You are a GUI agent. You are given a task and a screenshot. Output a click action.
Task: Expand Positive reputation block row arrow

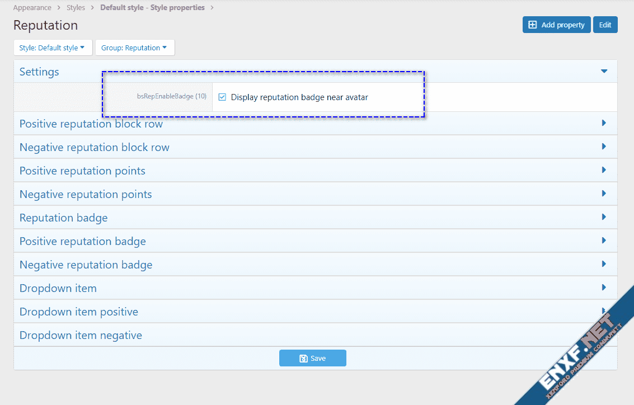coord(604,123)
